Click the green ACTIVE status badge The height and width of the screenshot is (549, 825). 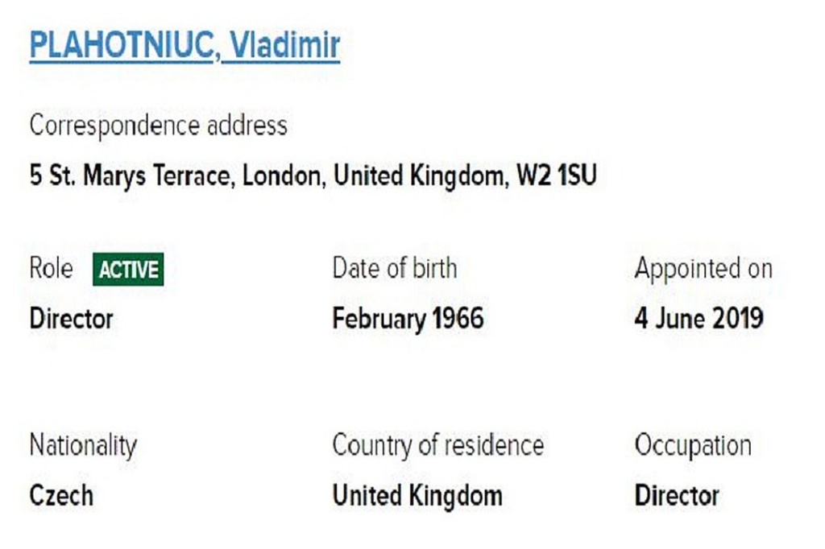128,270
